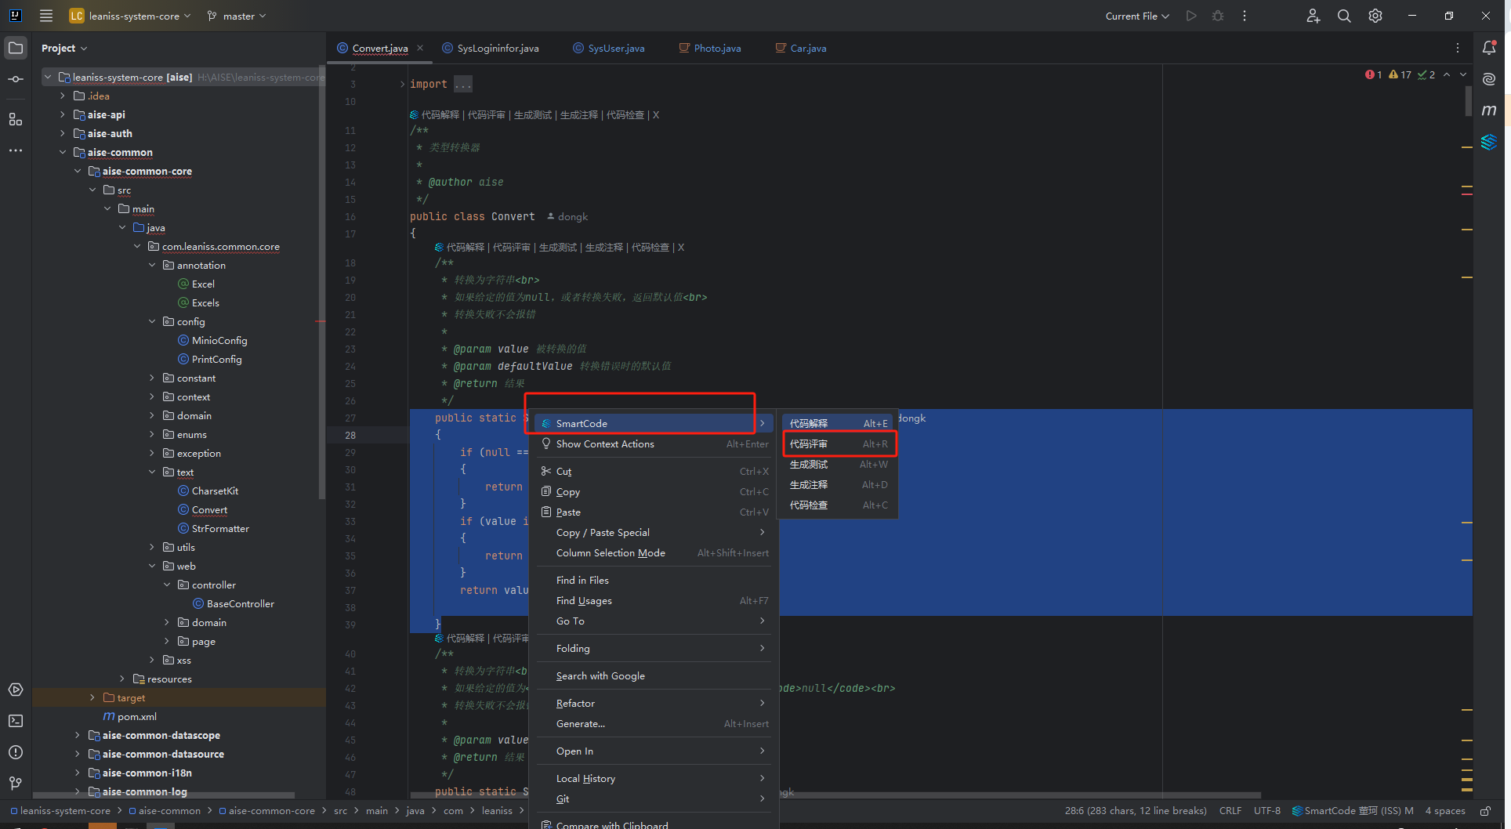This screenshot has width=1511, height=829.
Task: Select Cut in context menu
Action: tap(654, 471)
